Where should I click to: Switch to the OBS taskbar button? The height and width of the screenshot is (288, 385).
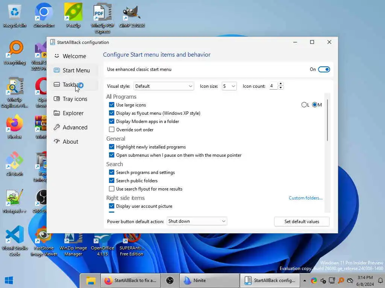[170, 280]
